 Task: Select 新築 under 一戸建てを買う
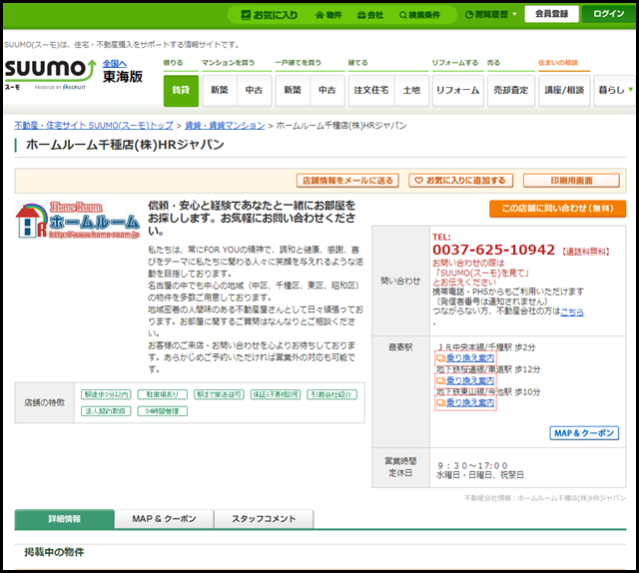click(x=293, y=91)
